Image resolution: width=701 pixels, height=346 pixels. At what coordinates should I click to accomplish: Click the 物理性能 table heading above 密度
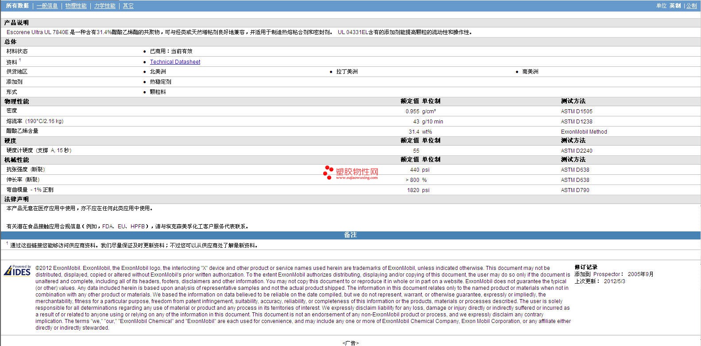(16, 101)
